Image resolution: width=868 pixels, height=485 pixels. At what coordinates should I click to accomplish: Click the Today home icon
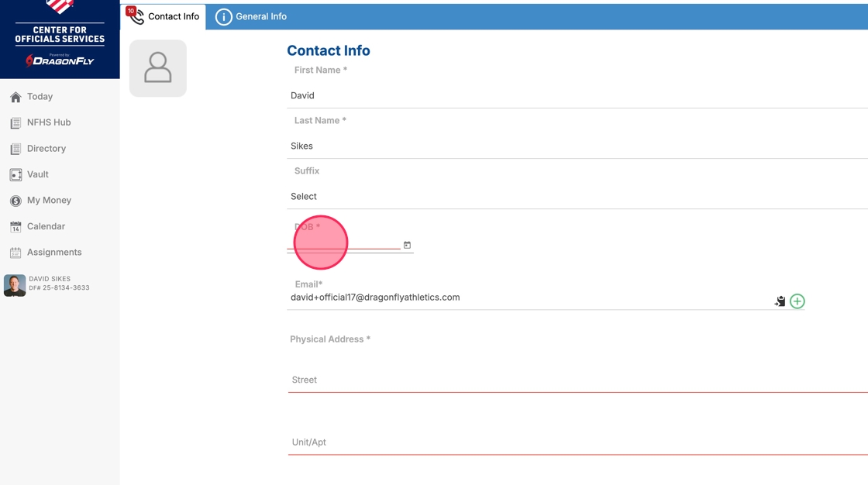click(x=15, y=97)
